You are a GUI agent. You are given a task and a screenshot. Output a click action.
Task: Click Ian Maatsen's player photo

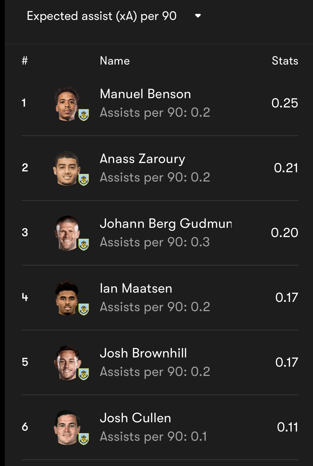[x=67, y=298]
